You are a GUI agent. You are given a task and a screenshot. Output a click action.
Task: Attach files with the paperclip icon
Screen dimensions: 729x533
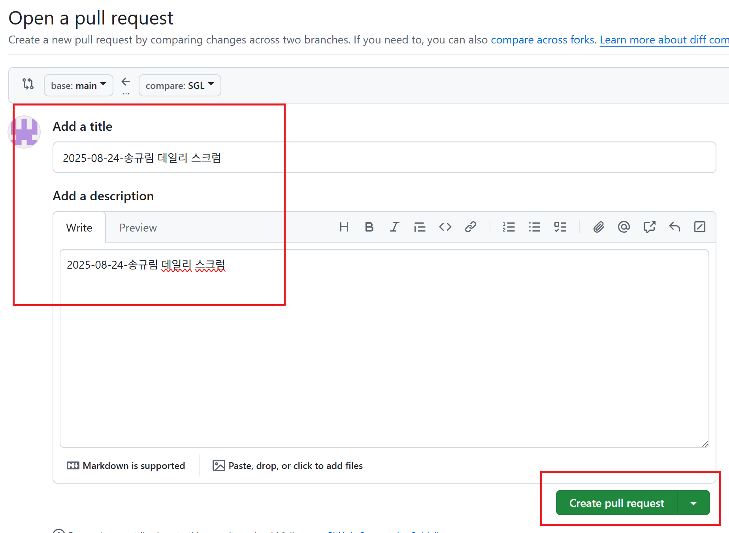click(x=599, y=227)
